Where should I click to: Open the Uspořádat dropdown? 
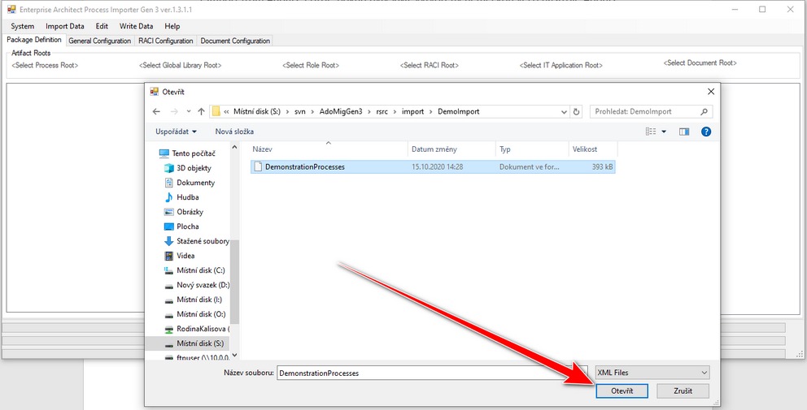pyautogui.click(x=176, y=132)
